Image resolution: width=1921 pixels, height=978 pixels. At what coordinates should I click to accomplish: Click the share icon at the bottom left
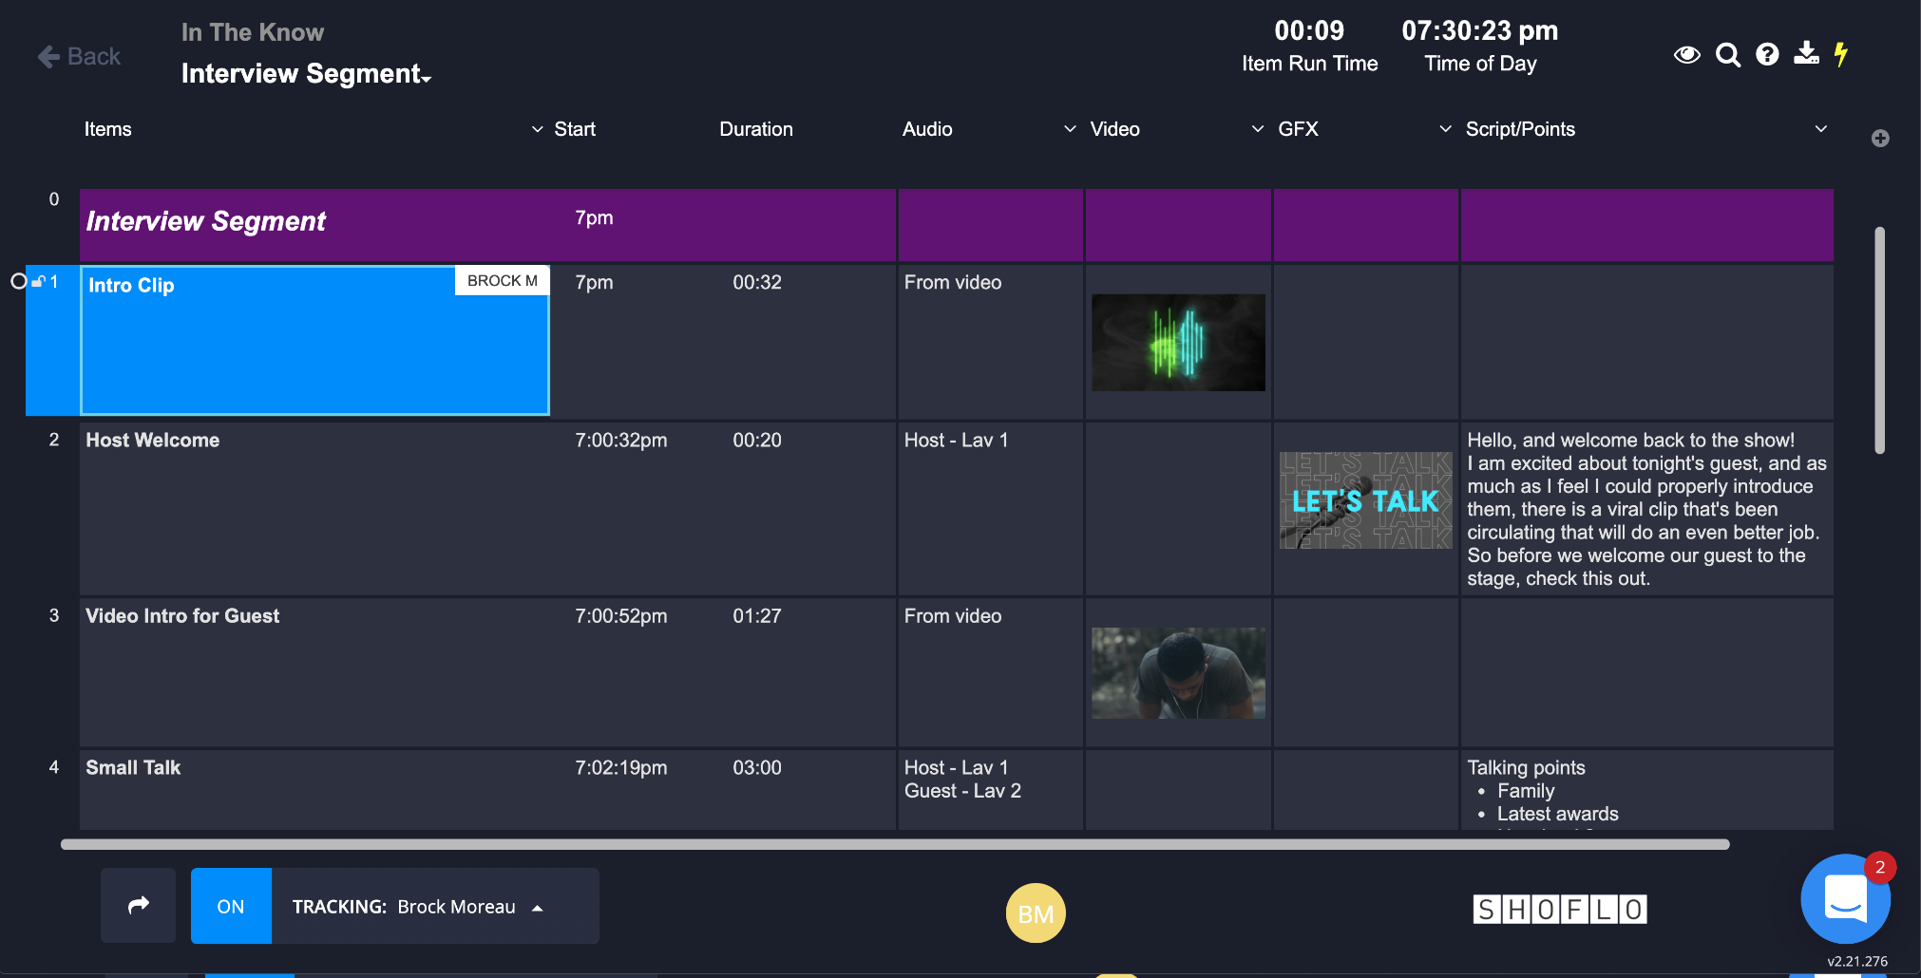pos(138,905)
